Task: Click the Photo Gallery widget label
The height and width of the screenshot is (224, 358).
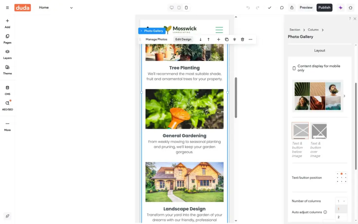Action: click(152, 31)
